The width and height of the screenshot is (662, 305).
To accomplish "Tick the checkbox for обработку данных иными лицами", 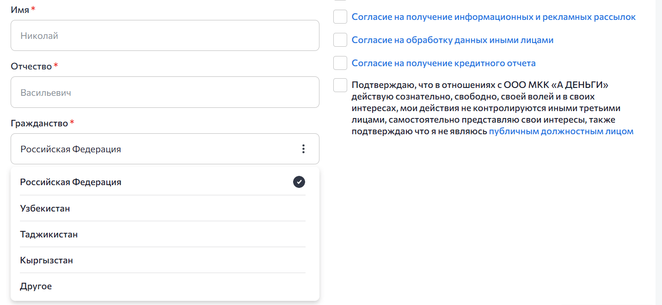I will [x=340, y=40].
